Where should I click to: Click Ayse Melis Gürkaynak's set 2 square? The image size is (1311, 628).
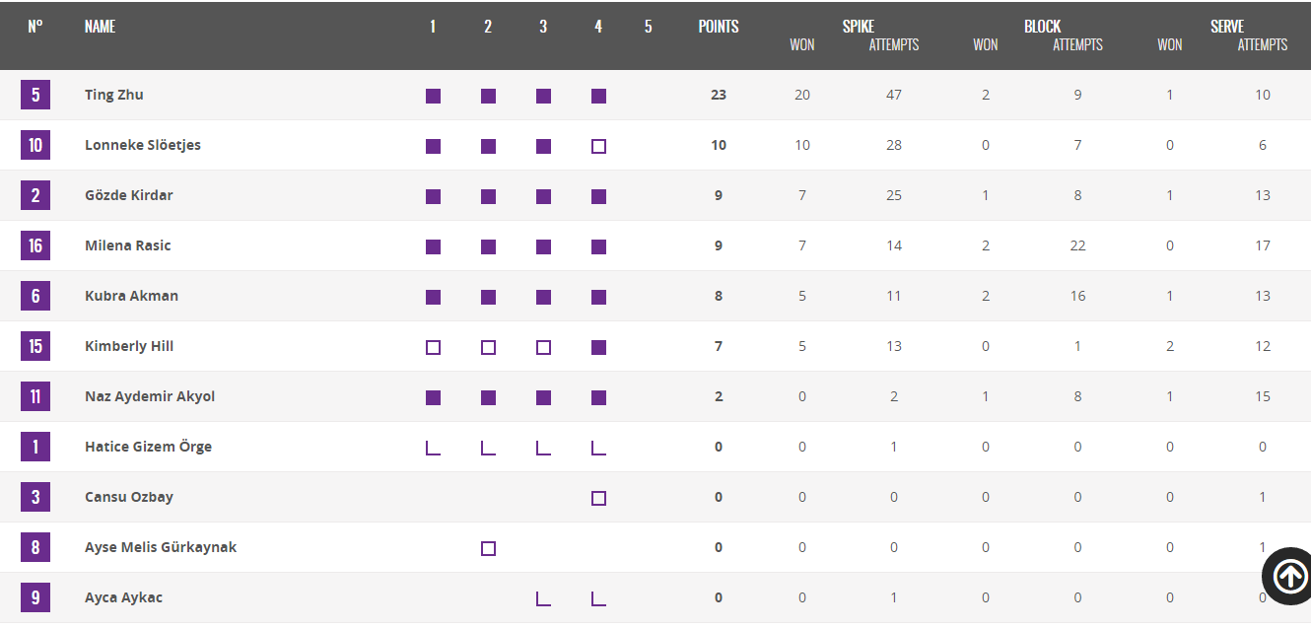pos(488,548)
